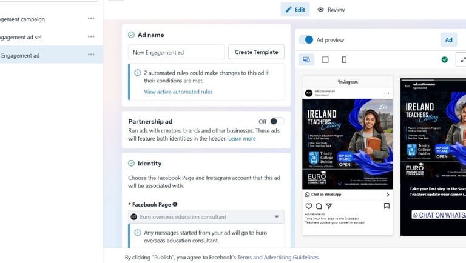Select the all-placements preview icon
The height and width of the screenshot is (263, 466).
click(306, 59)
